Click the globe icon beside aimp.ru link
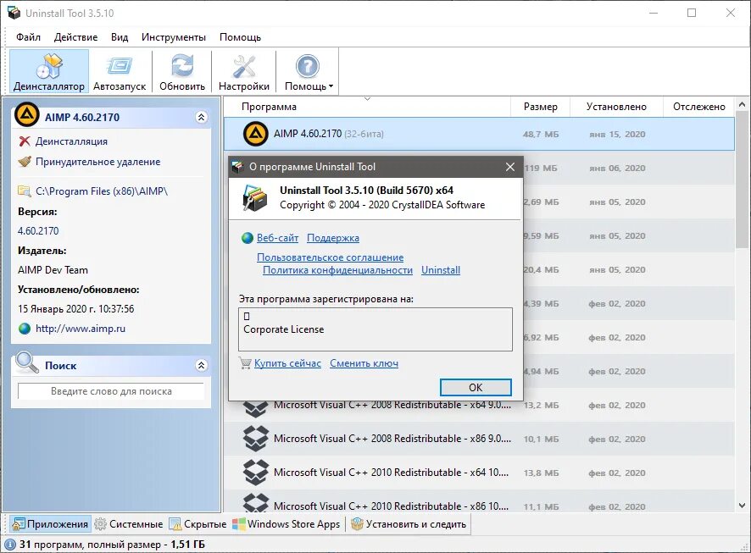This screenshot has height=553, width=751. click(x=25, y=329)
